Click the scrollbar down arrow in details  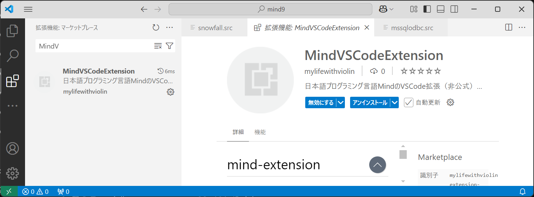coord(403,181)
